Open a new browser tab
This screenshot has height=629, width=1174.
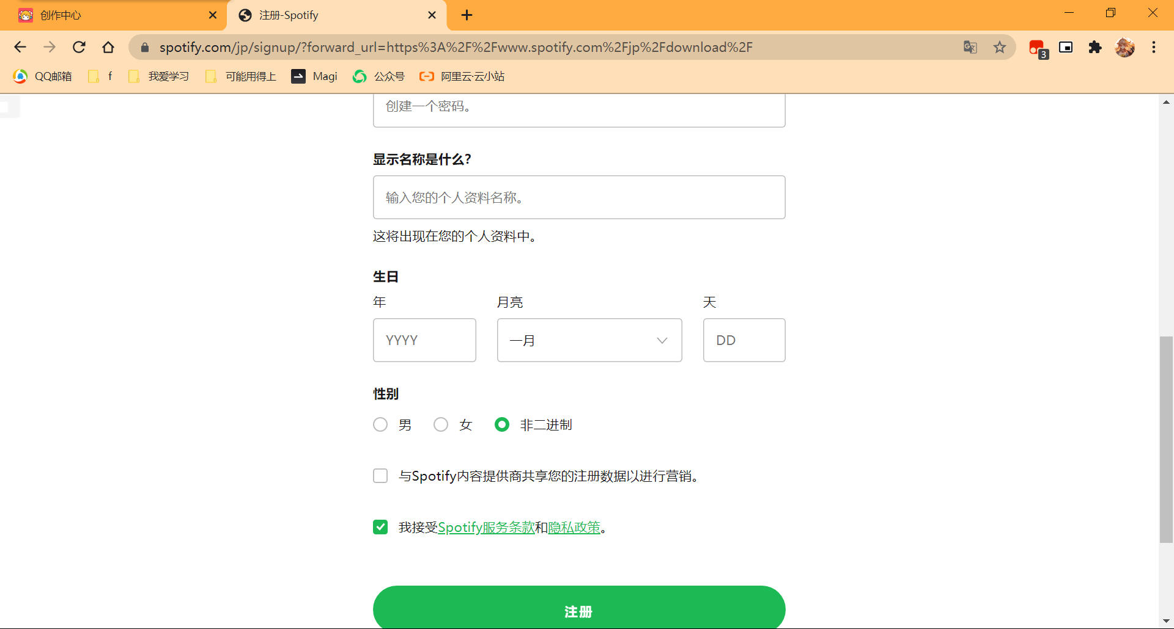[467, 15]
